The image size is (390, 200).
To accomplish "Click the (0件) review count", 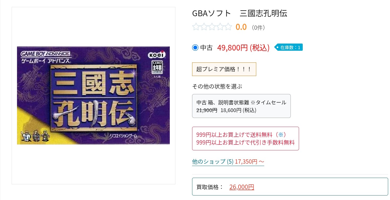I will 258,27.
